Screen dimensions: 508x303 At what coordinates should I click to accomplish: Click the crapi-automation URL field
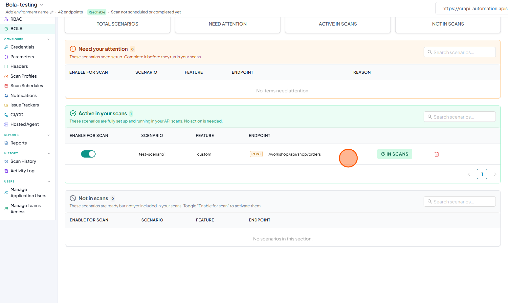472,9
